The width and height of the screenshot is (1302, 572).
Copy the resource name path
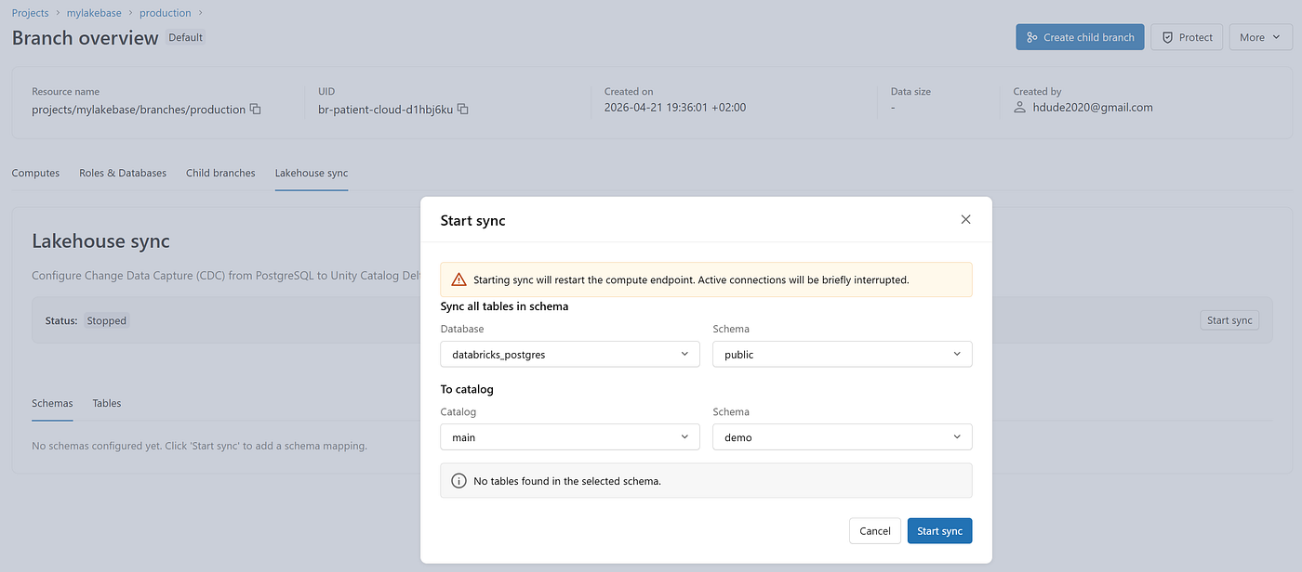pyautogui.click(x=256, y=109)
